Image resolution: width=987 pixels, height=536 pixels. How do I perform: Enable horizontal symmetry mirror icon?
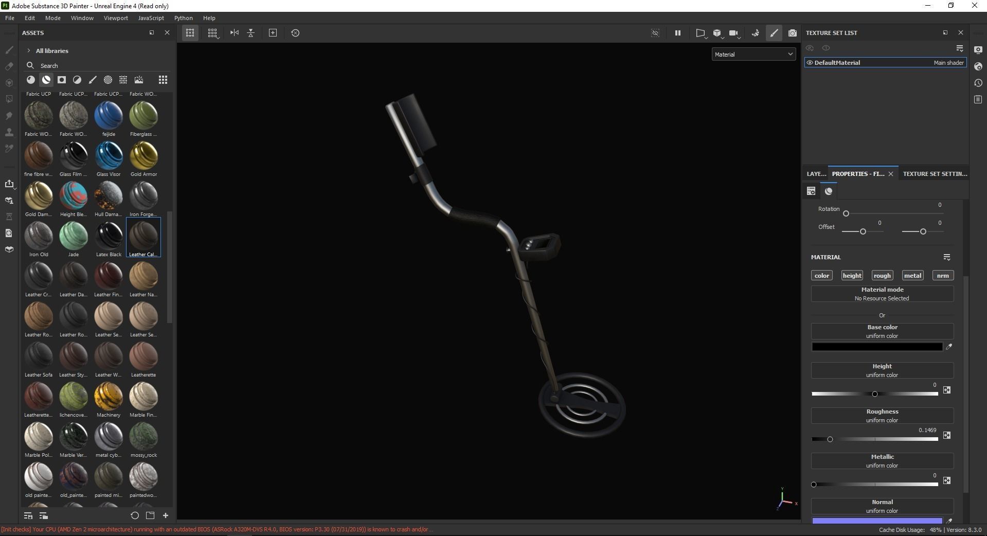[235, 33]
